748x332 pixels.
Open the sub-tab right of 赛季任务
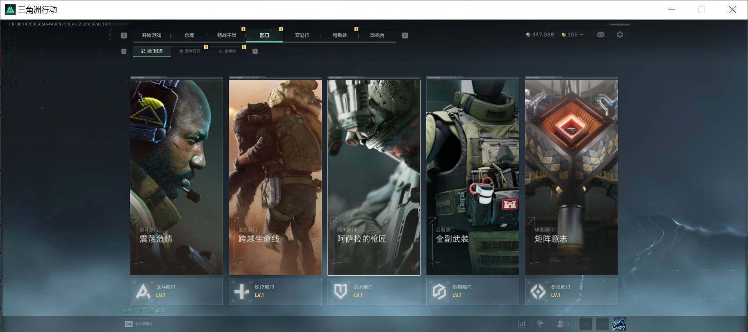click(x=227, y=51)
